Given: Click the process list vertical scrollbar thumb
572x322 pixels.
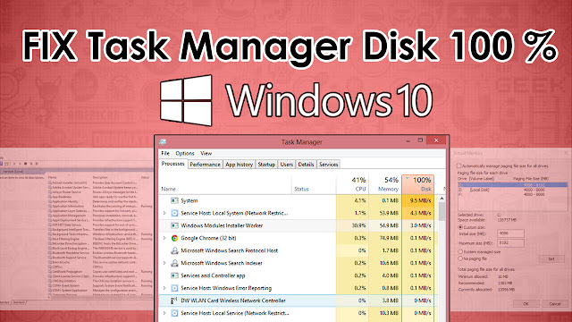Looking at the screenshot, I should tap(442, 211).
